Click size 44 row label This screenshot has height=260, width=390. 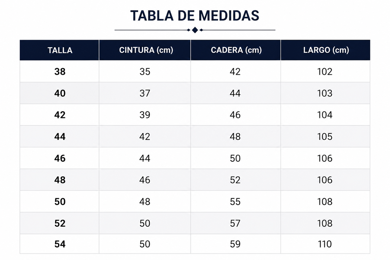tap(60, 137)
